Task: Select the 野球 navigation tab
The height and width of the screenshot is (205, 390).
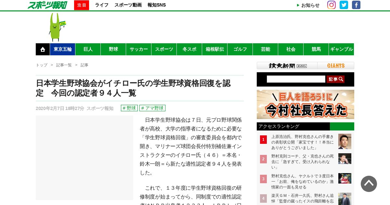Action: pyautogui.click(x=113, y=49)
